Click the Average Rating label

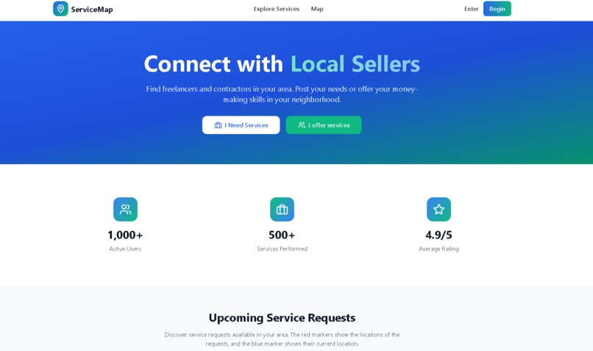(x=438, y=249)
